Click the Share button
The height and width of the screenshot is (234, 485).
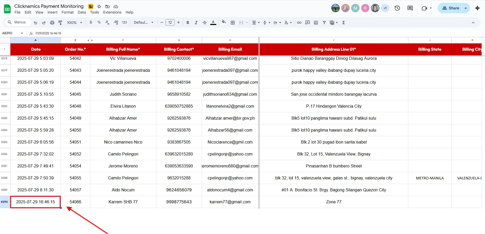[x=450, y=8]
